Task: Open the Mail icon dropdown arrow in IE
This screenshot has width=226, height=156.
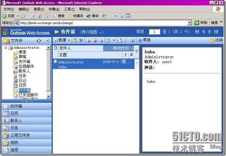Action: pos(116,16)
